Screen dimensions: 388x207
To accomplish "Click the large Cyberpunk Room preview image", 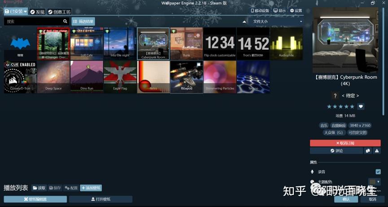I will click(345, 40).
